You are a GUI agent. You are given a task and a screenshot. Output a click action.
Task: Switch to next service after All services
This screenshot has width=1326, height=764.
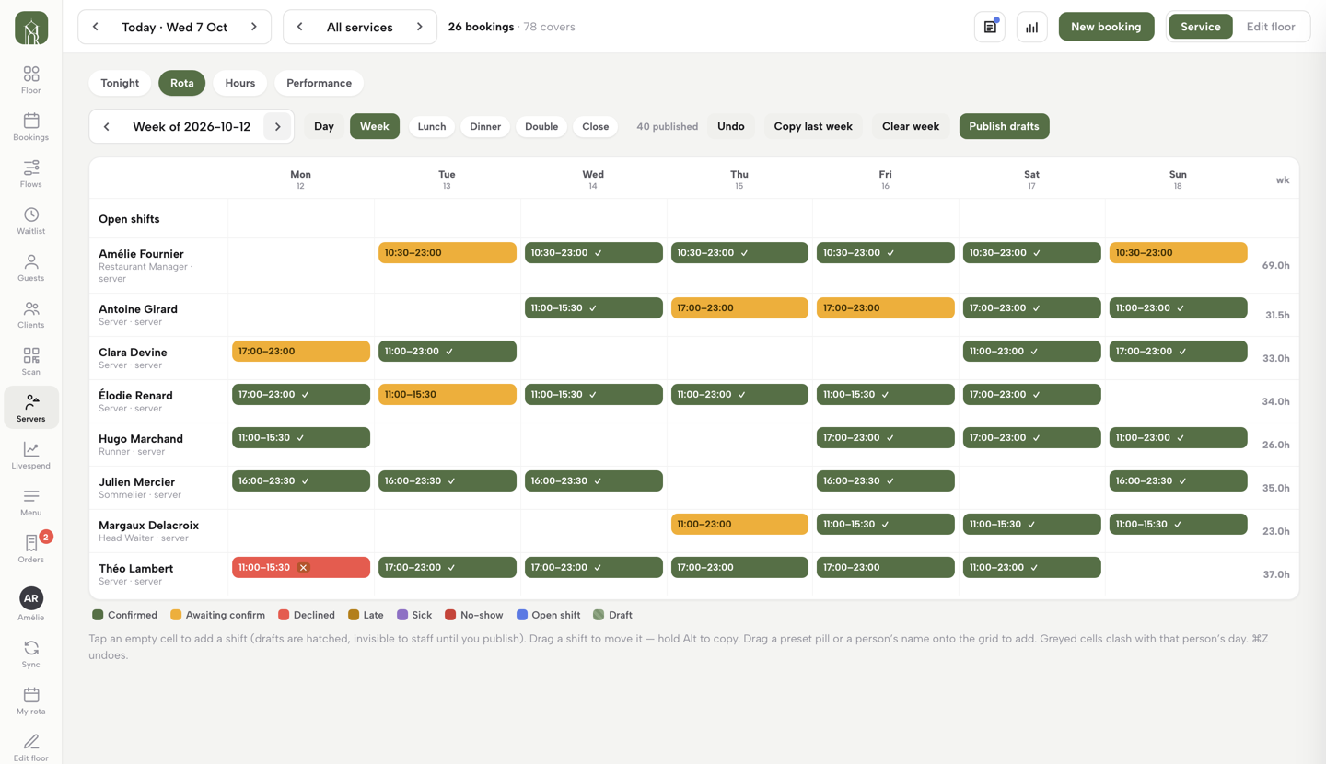pos(420,27)
